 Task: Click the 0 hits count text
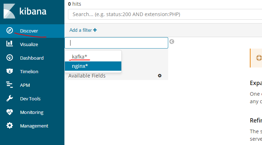[x=74, y=4]
